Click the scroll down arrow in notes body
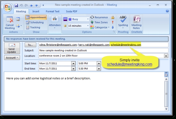Viewport: 176px width, 119px height. click(166, 109)
